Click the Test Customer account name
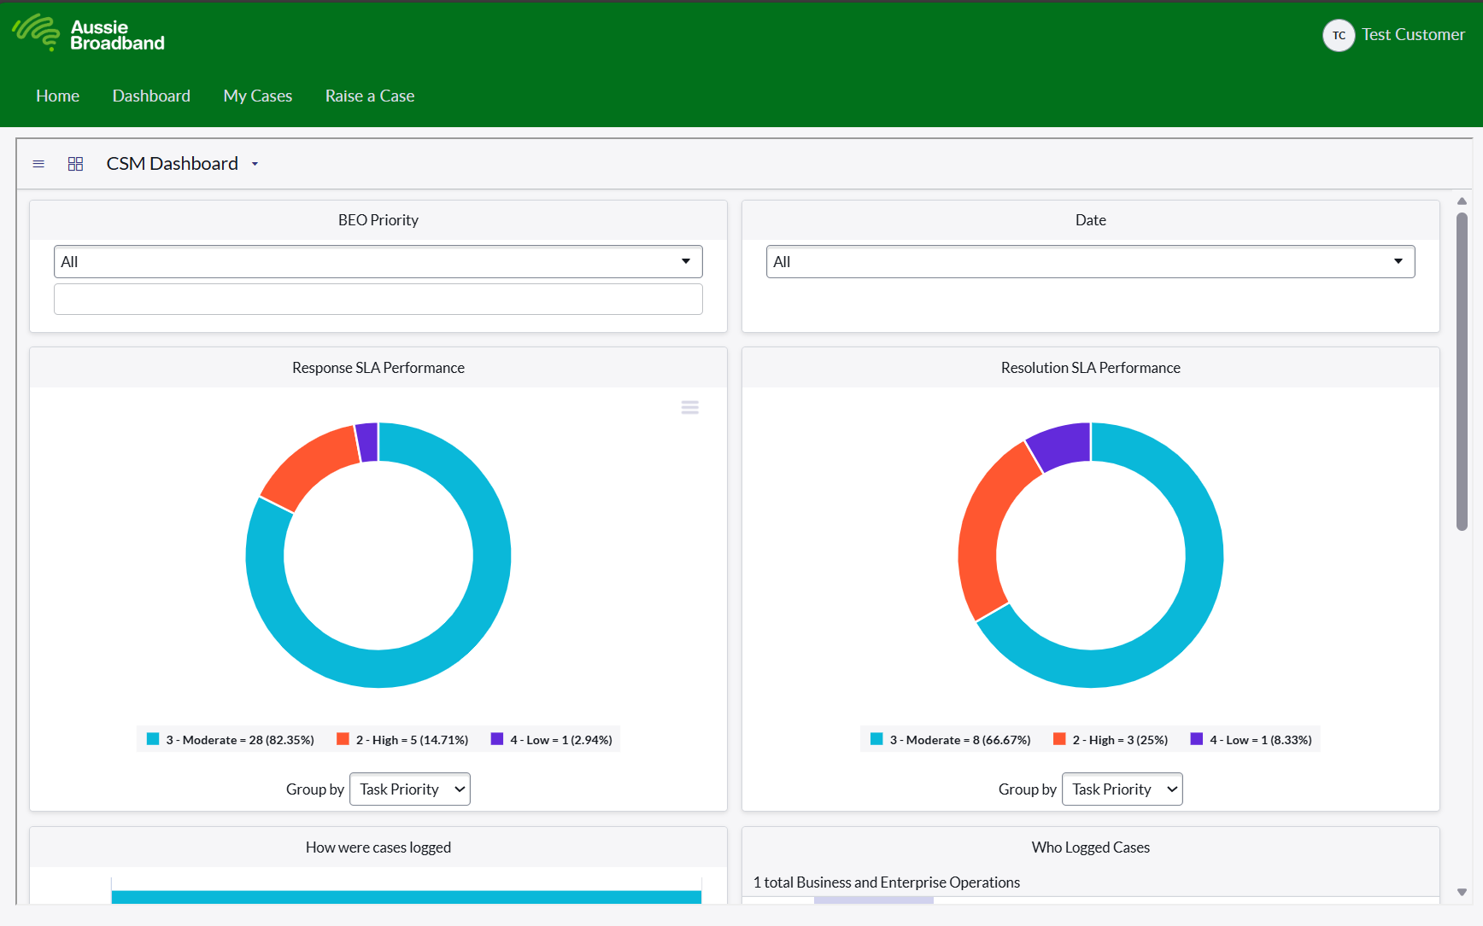This screenshot has width=1483, height=926. point(1414,34)
